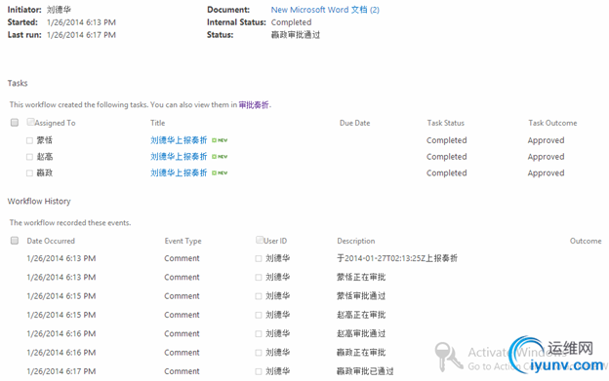Click the Internal Status value Completed
Image resolution: width=609 pixels, height=381 pixels.
pyautogui.click(x=291, y=22)
